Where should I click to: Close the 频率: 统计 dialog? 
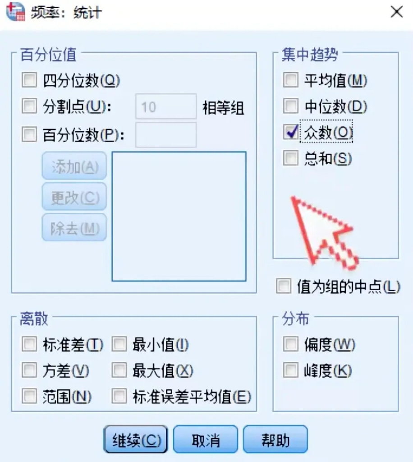point(396,12)
